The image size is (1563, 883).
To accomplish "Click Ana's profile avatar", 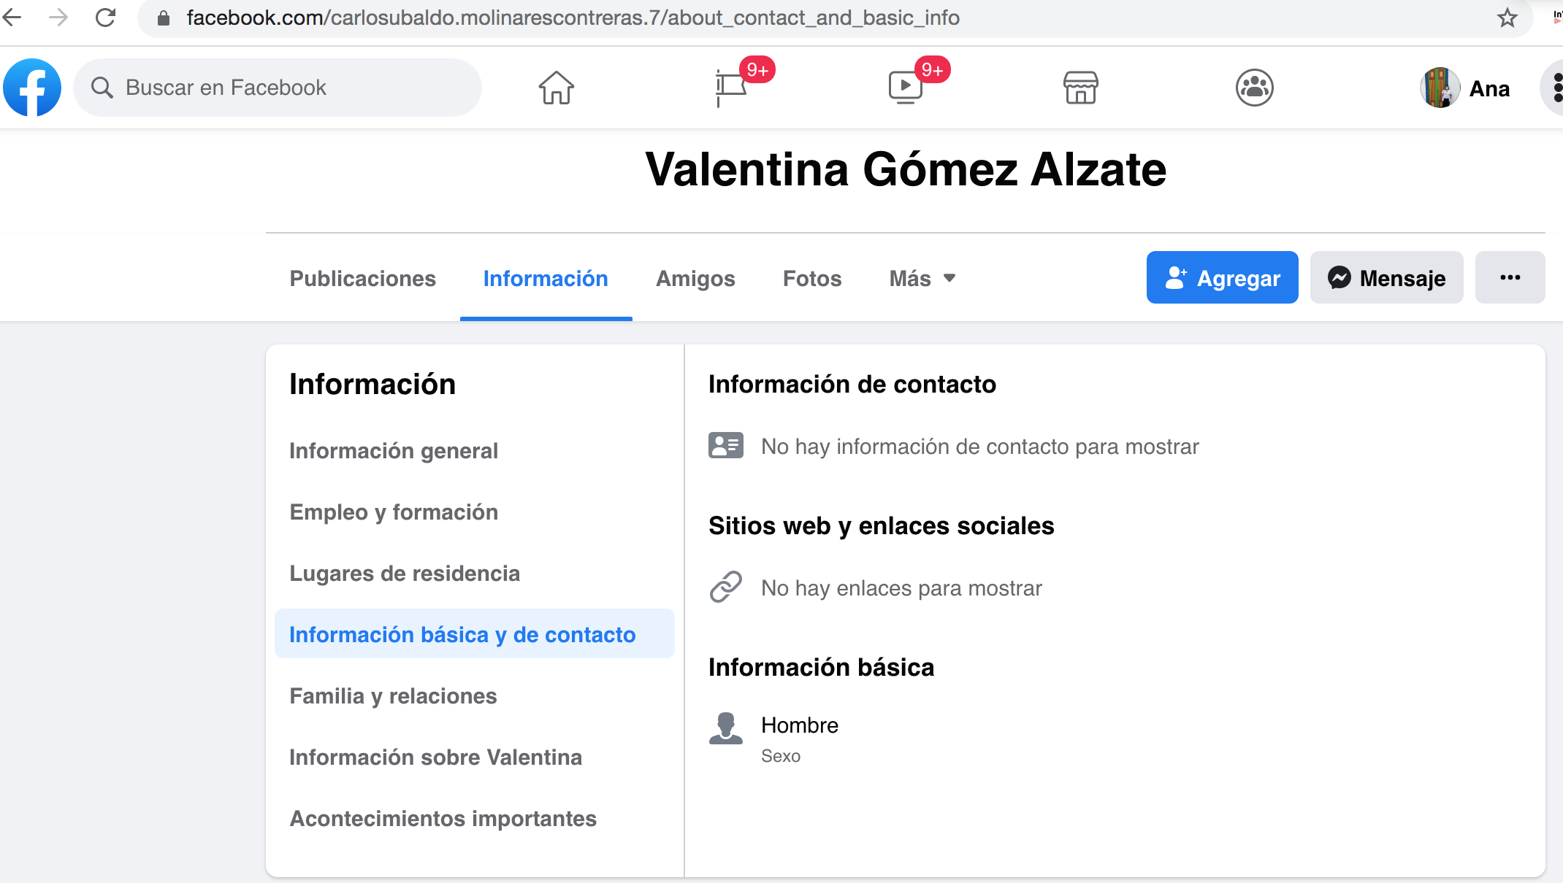I will click(x=1440, y=88).
